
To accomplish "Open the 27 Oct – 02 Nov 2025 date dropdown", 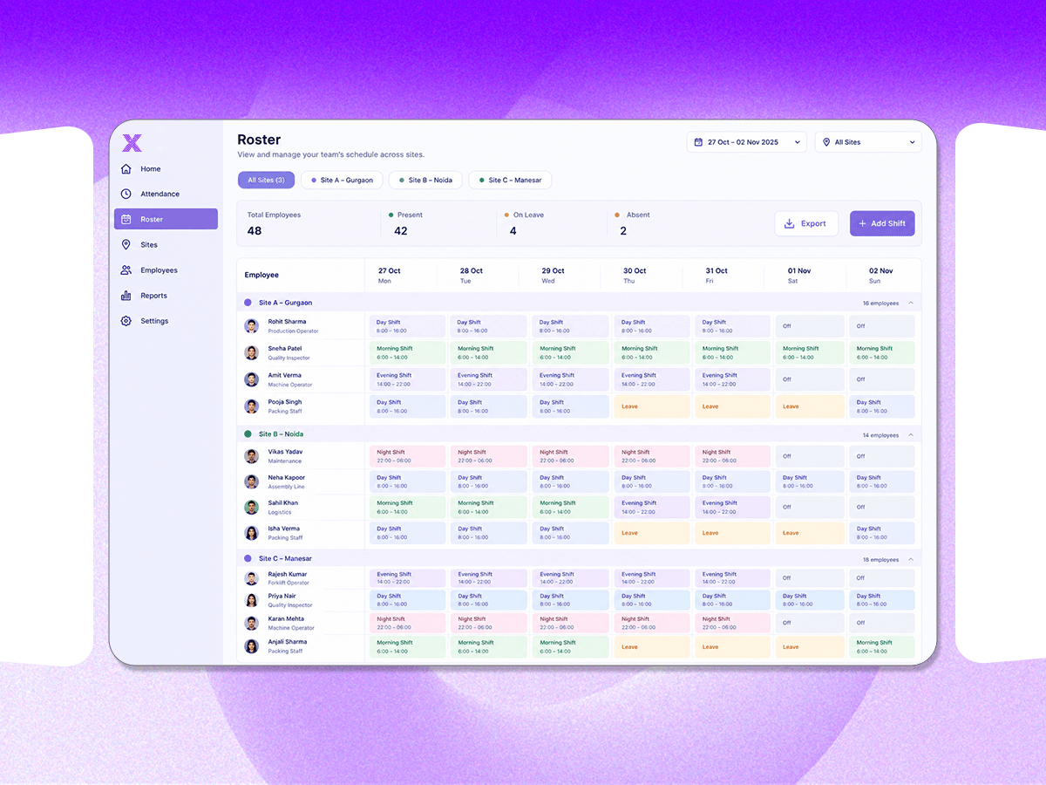I will [x=747, y=142].
